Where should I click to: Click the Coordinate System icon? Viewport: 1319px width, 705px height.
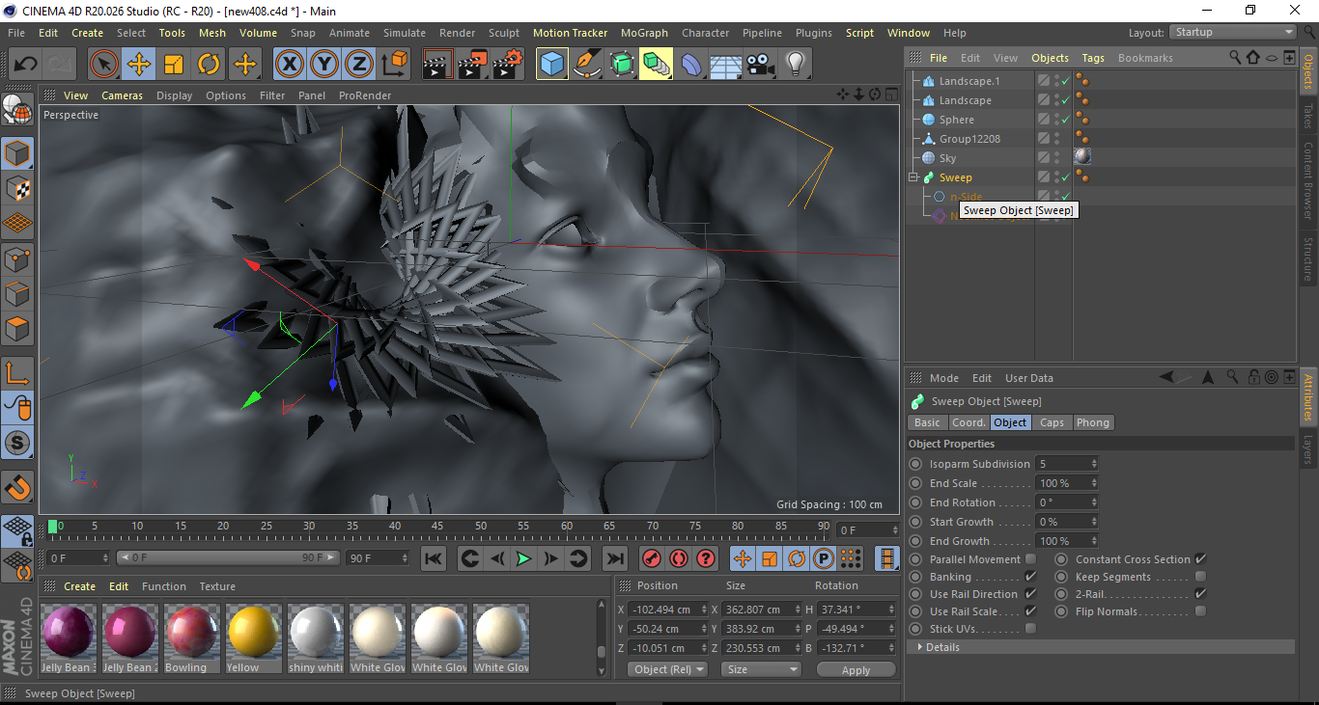394,65
